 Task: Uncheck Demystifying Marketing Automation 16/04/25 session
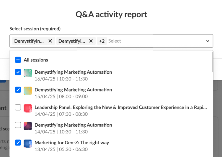18,72
